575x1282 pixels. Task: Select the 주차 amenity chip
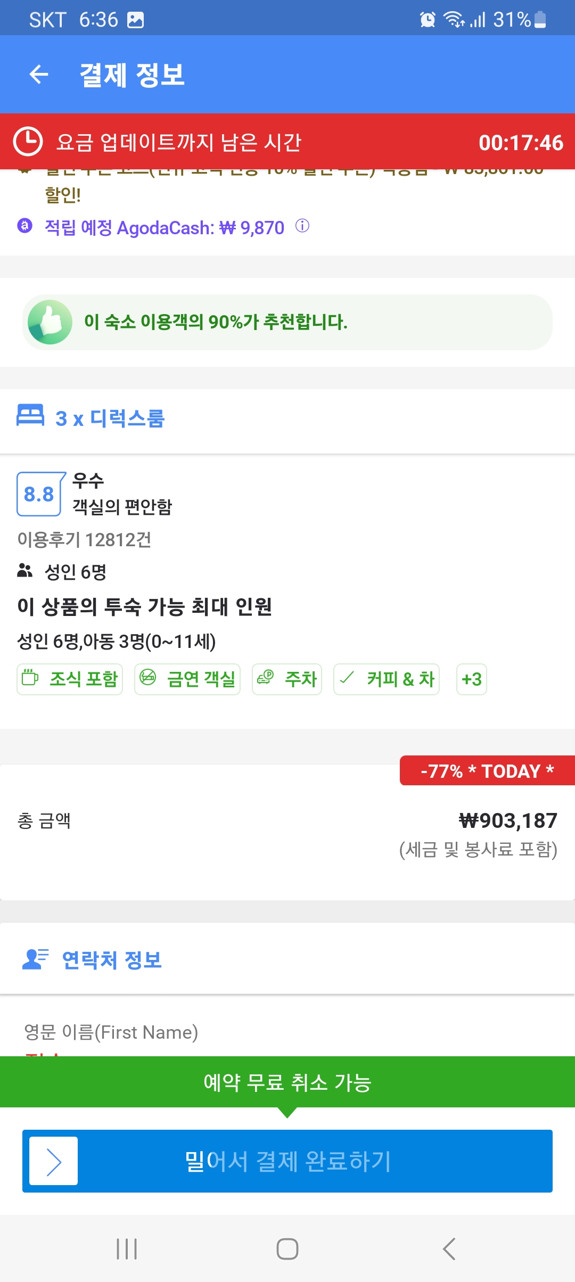point(287,679)
